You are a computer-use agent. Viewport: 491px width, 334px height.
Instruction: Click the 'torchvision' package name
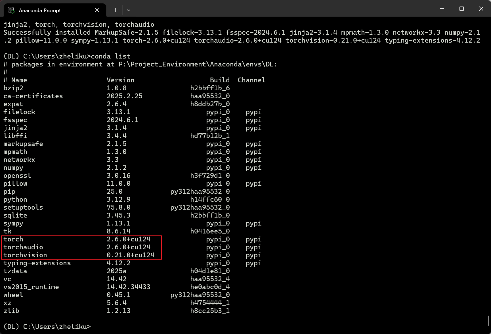pyautogui.click(x=25, y=255)
